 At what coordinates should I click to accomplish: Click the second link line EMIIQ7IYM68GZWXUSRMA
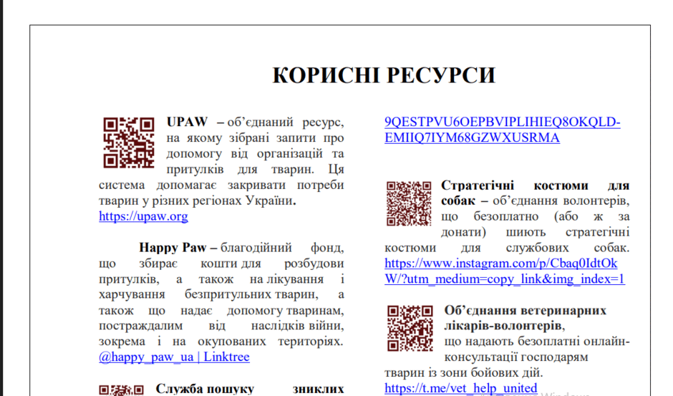tap(472, 138)
